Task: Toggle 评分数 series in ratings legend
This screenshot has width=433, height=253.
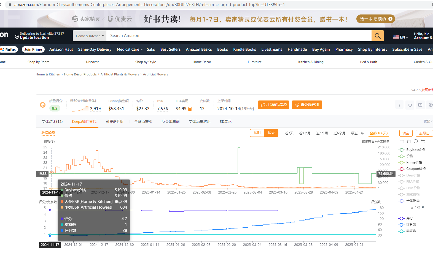Action: (407, 225)
